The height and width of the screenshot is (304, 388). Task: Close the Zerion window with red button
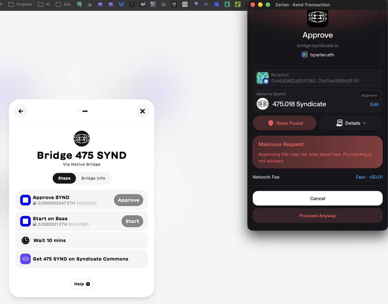pos(253,5)
